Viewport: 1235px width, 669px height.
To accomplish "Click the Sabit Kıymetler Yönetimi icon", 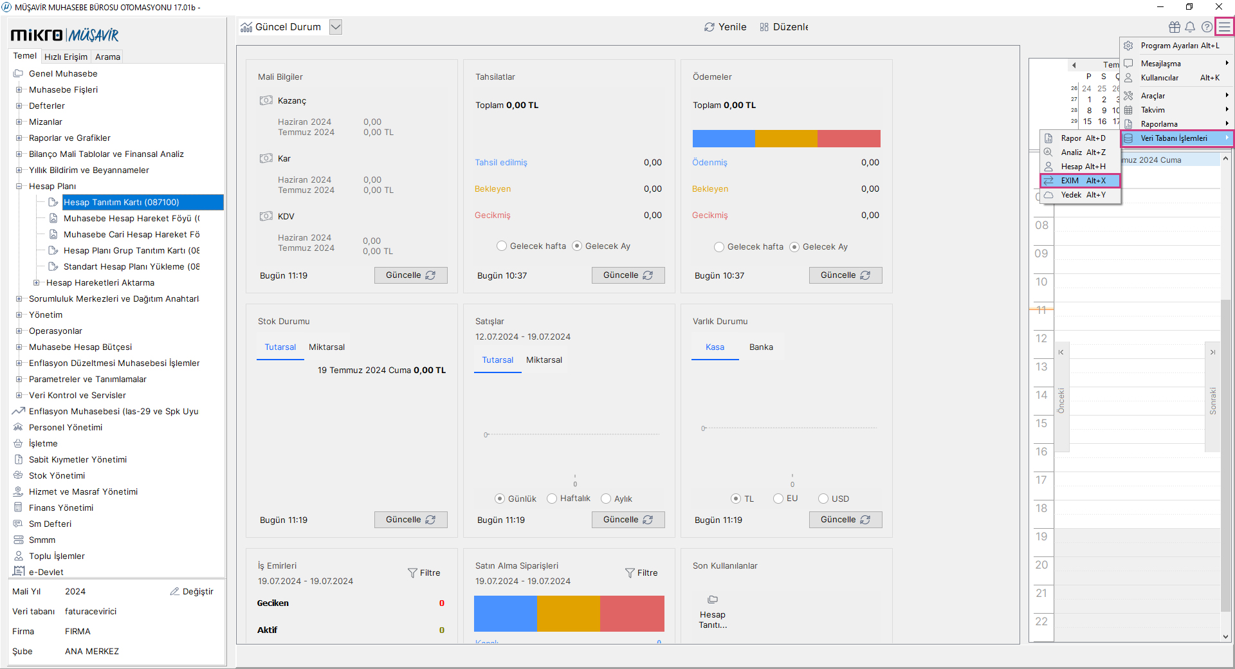I will click(18, 459).
